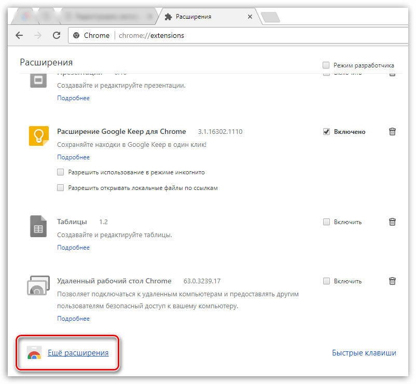Delete the Google Keep extension via trash icon

pos(392,132)
